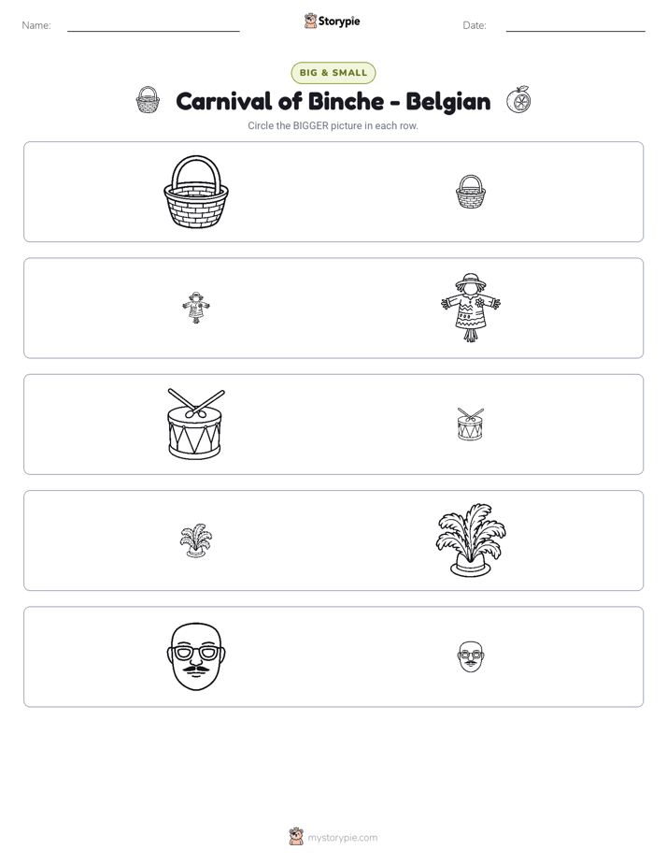
Task: Click the orange fruit icon beside title
Action: pos(518,100)
